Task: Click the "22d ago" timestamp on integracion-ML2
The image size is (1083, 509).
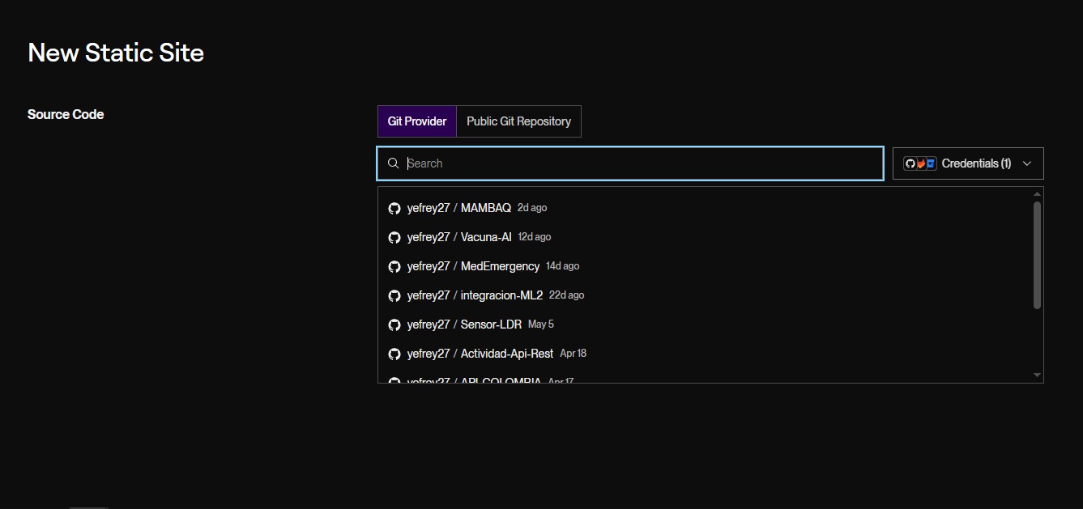Action: 567,295
